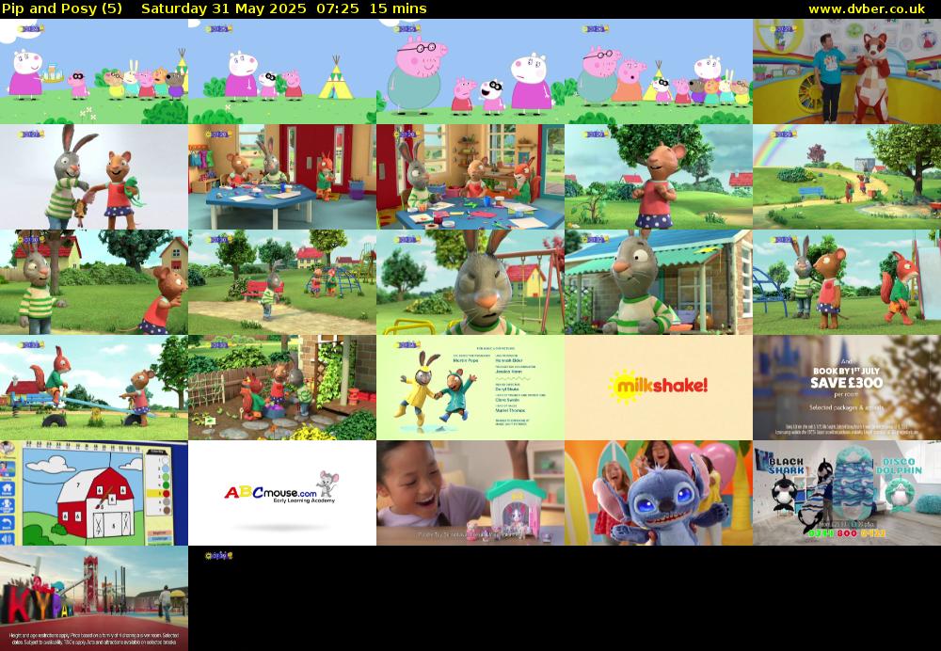Select frame of Pip facing Posy near houses
The width and height of the screenshot is (941, 651).
tap(93, 282)
